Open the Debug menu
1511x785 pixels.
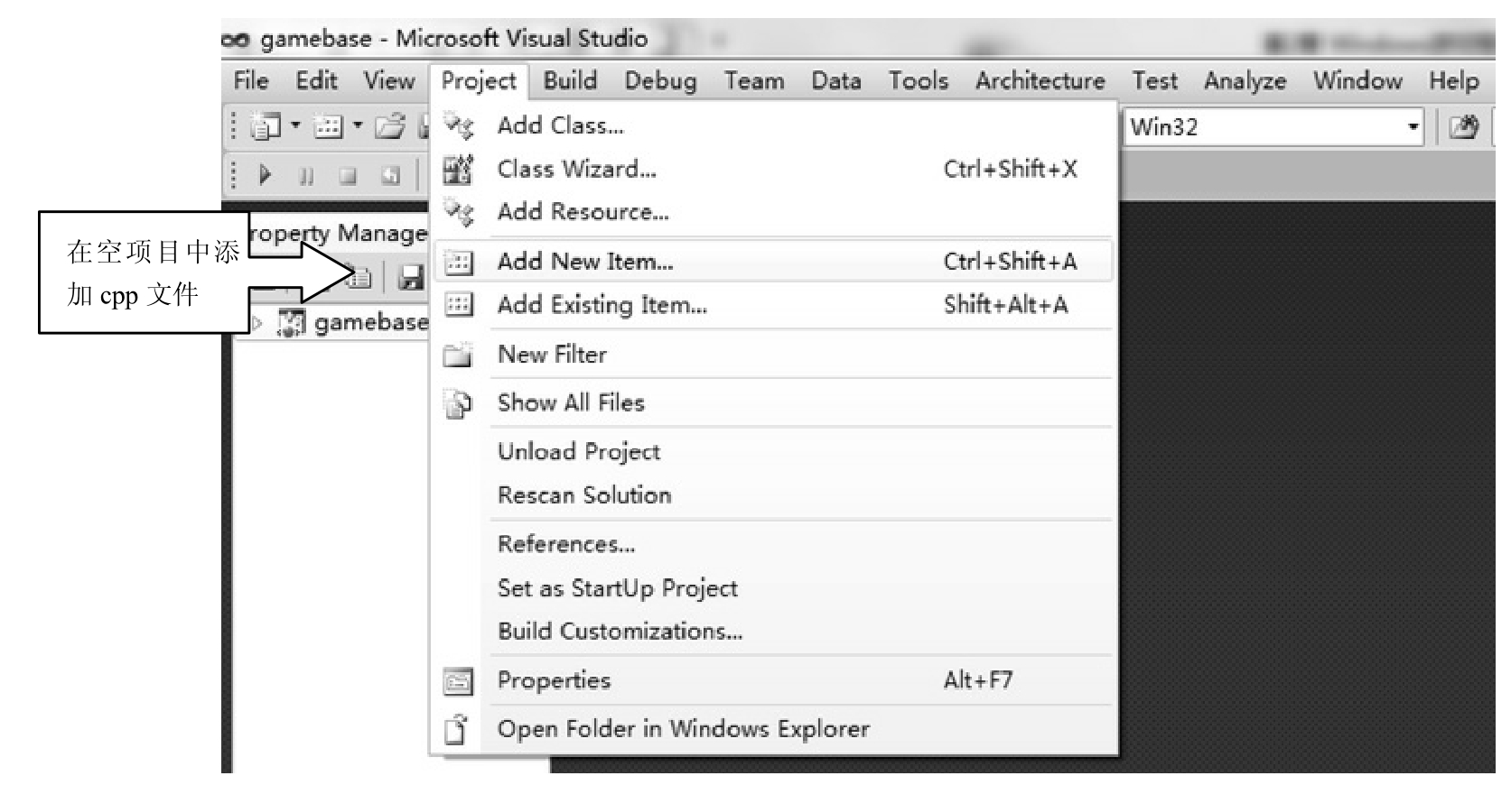(660, 81)
